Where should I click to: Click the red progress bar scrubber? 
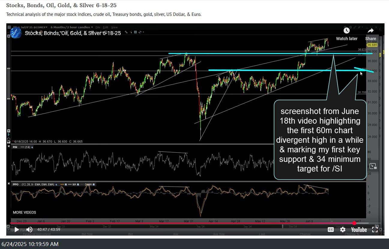coord(354,223)
